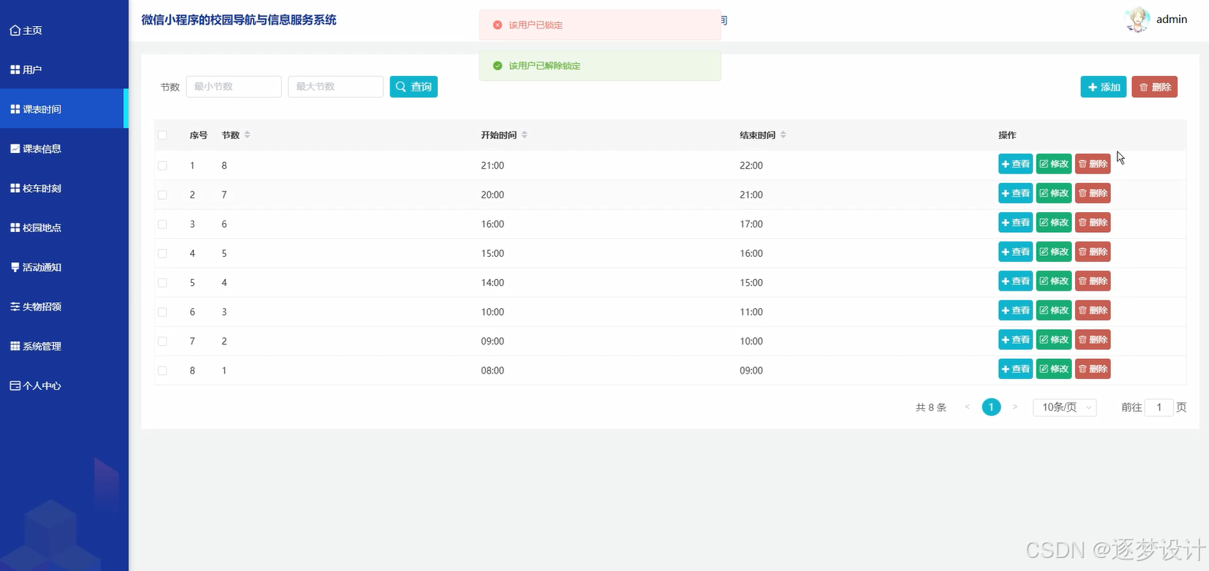The height and width of the screenshot is (571, 1209).
Task: Focus the 前往 page number input
Action: click(1159, 407)
